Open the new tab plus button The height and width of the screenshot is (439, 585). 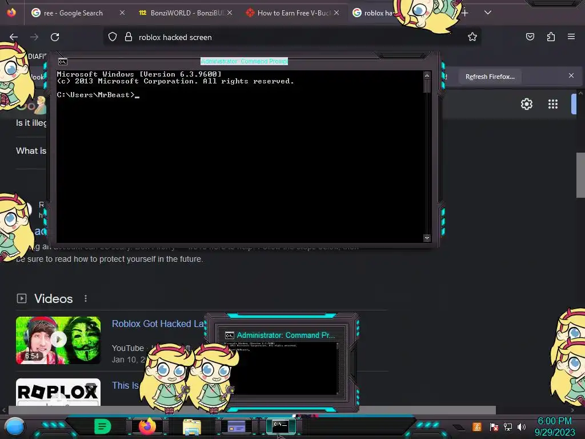click(x=465, y=13)
